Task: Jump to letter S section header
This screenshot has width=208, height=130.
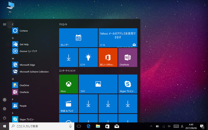Action: click(x=13, y=113)
